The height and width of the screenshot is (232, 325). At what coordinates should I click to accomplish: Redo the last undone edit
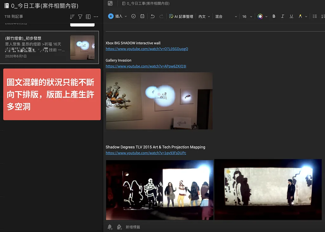(161, 16)
